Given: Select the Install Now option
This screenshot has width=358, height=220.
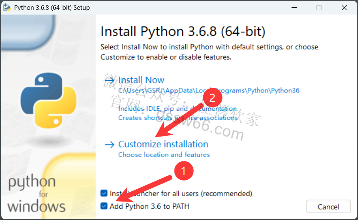Looking at the screenshot, I should [x=141, y=80].
